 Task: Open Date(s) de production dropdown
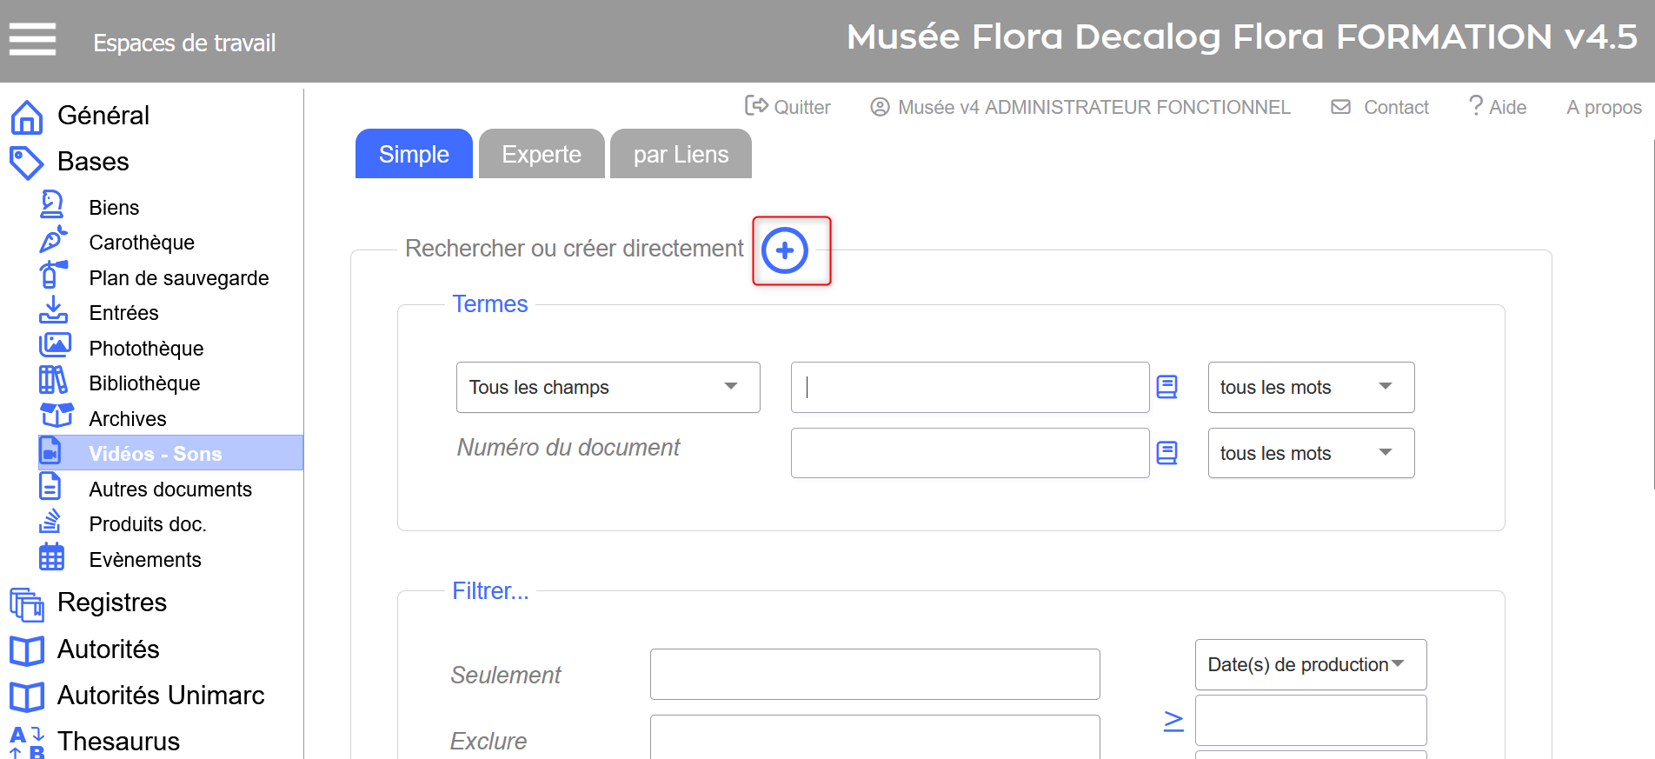1310,664
